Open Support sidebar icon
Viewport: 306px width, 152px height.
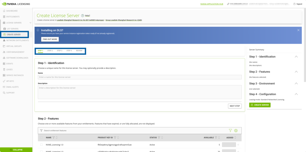point(4,93)
